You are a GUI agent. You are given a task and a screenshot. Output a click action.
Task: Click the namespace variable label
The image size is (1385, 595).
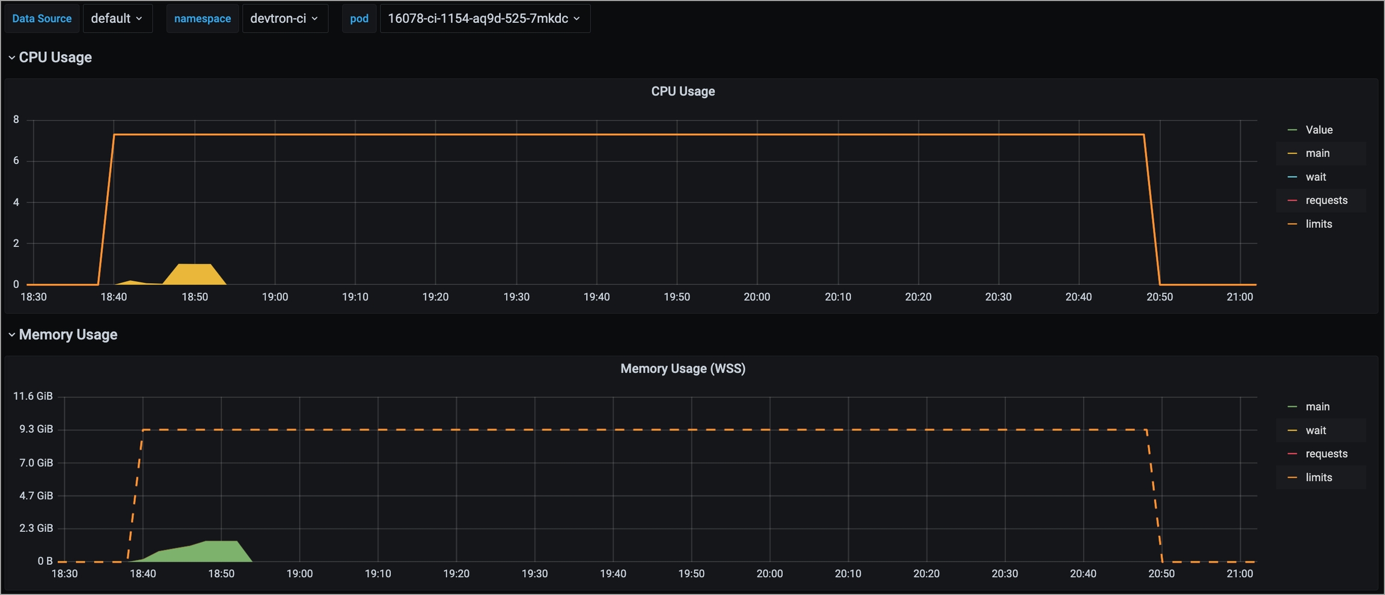[x=202, y=19]
